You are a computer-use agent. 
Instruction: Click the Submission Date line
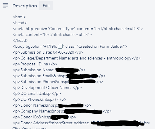(48, 52)
